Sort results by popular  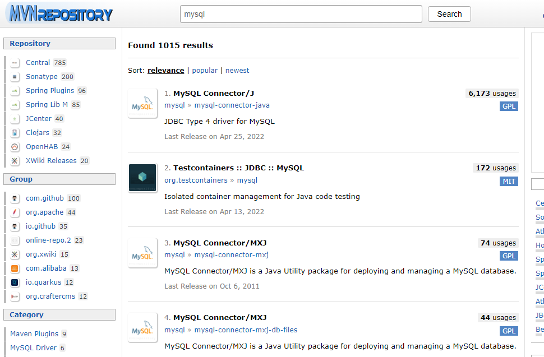[x=205, y=71]
